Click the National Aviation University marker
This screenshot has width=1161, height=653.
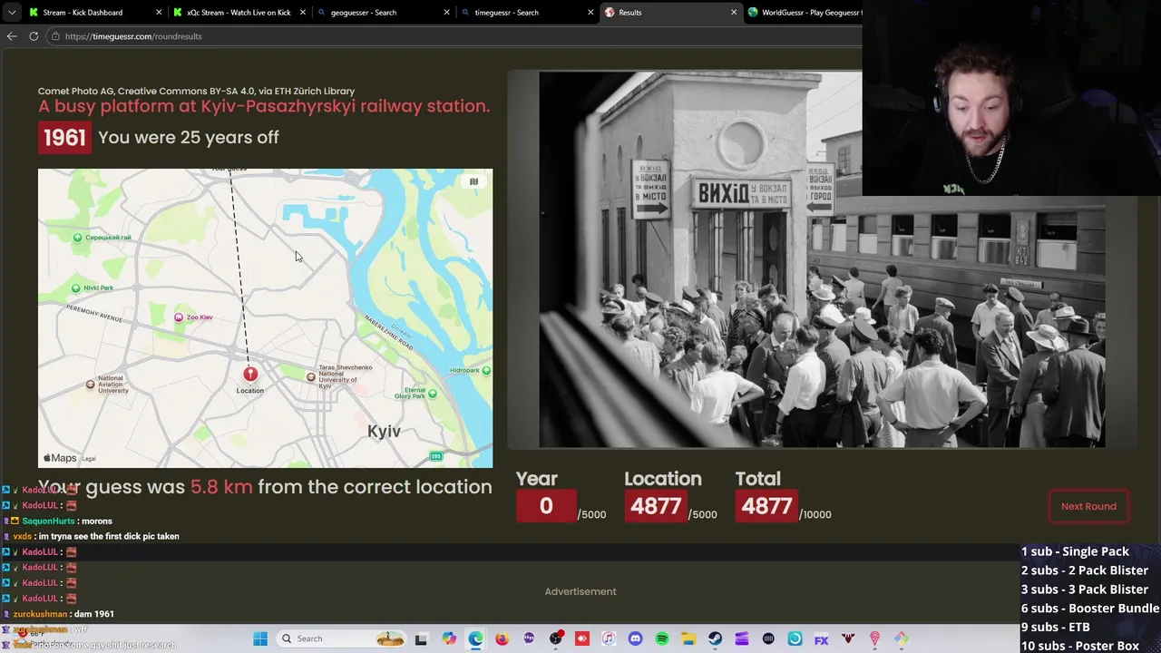[x=90, y=385]
